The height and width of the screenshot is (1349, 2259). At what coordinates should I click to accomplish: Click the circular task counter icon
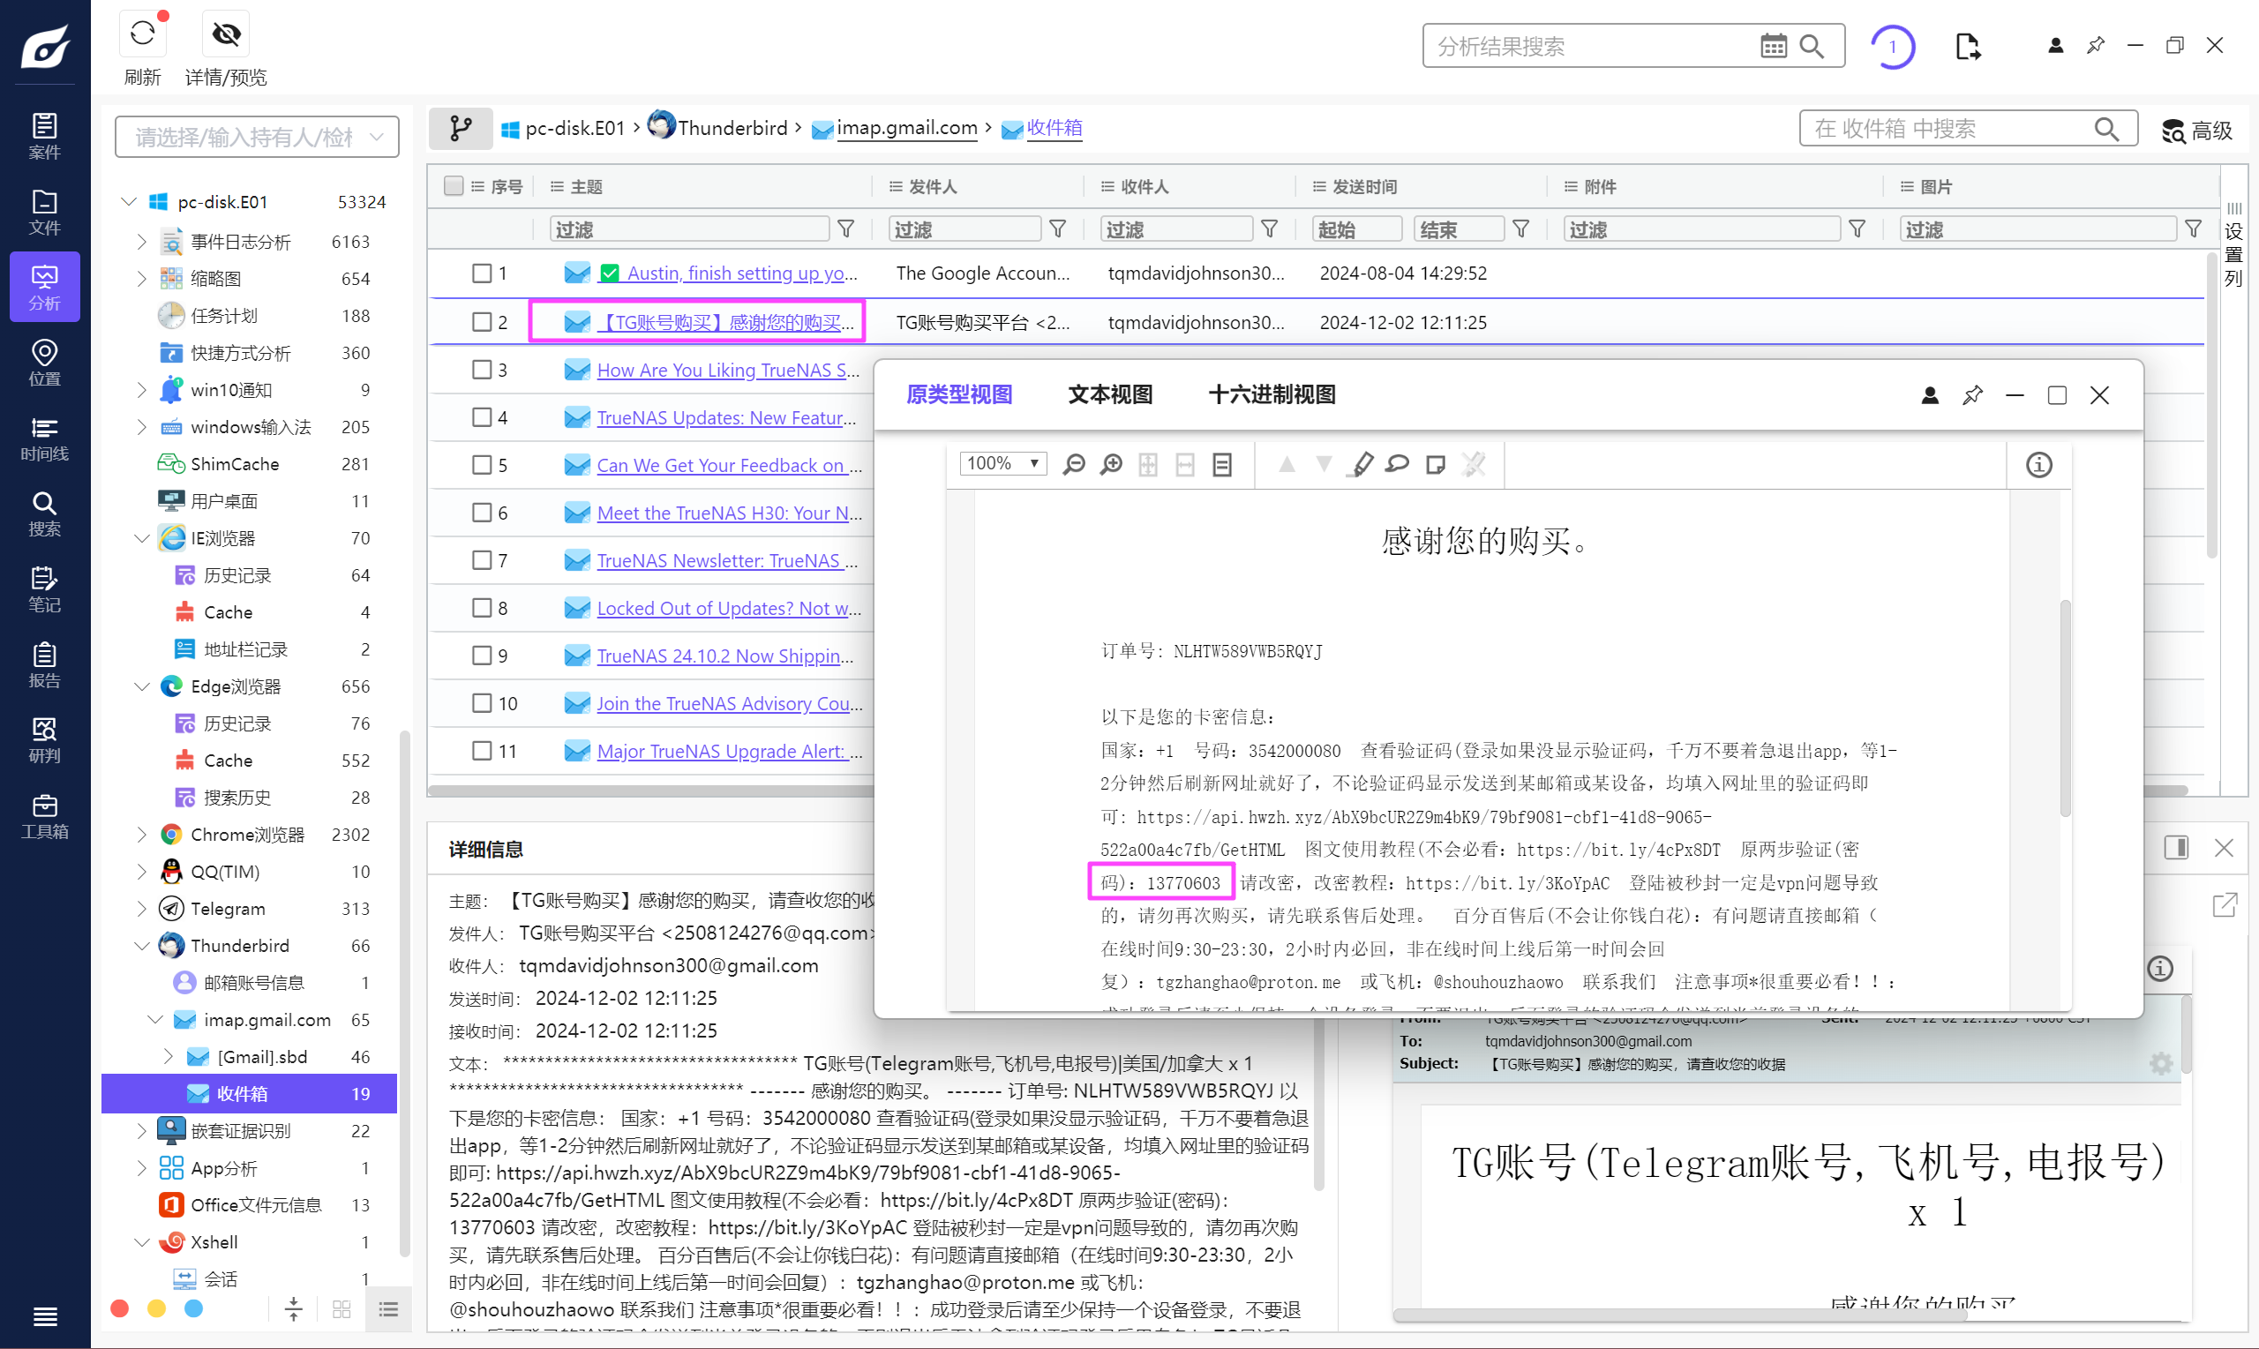coord(1892,47)
